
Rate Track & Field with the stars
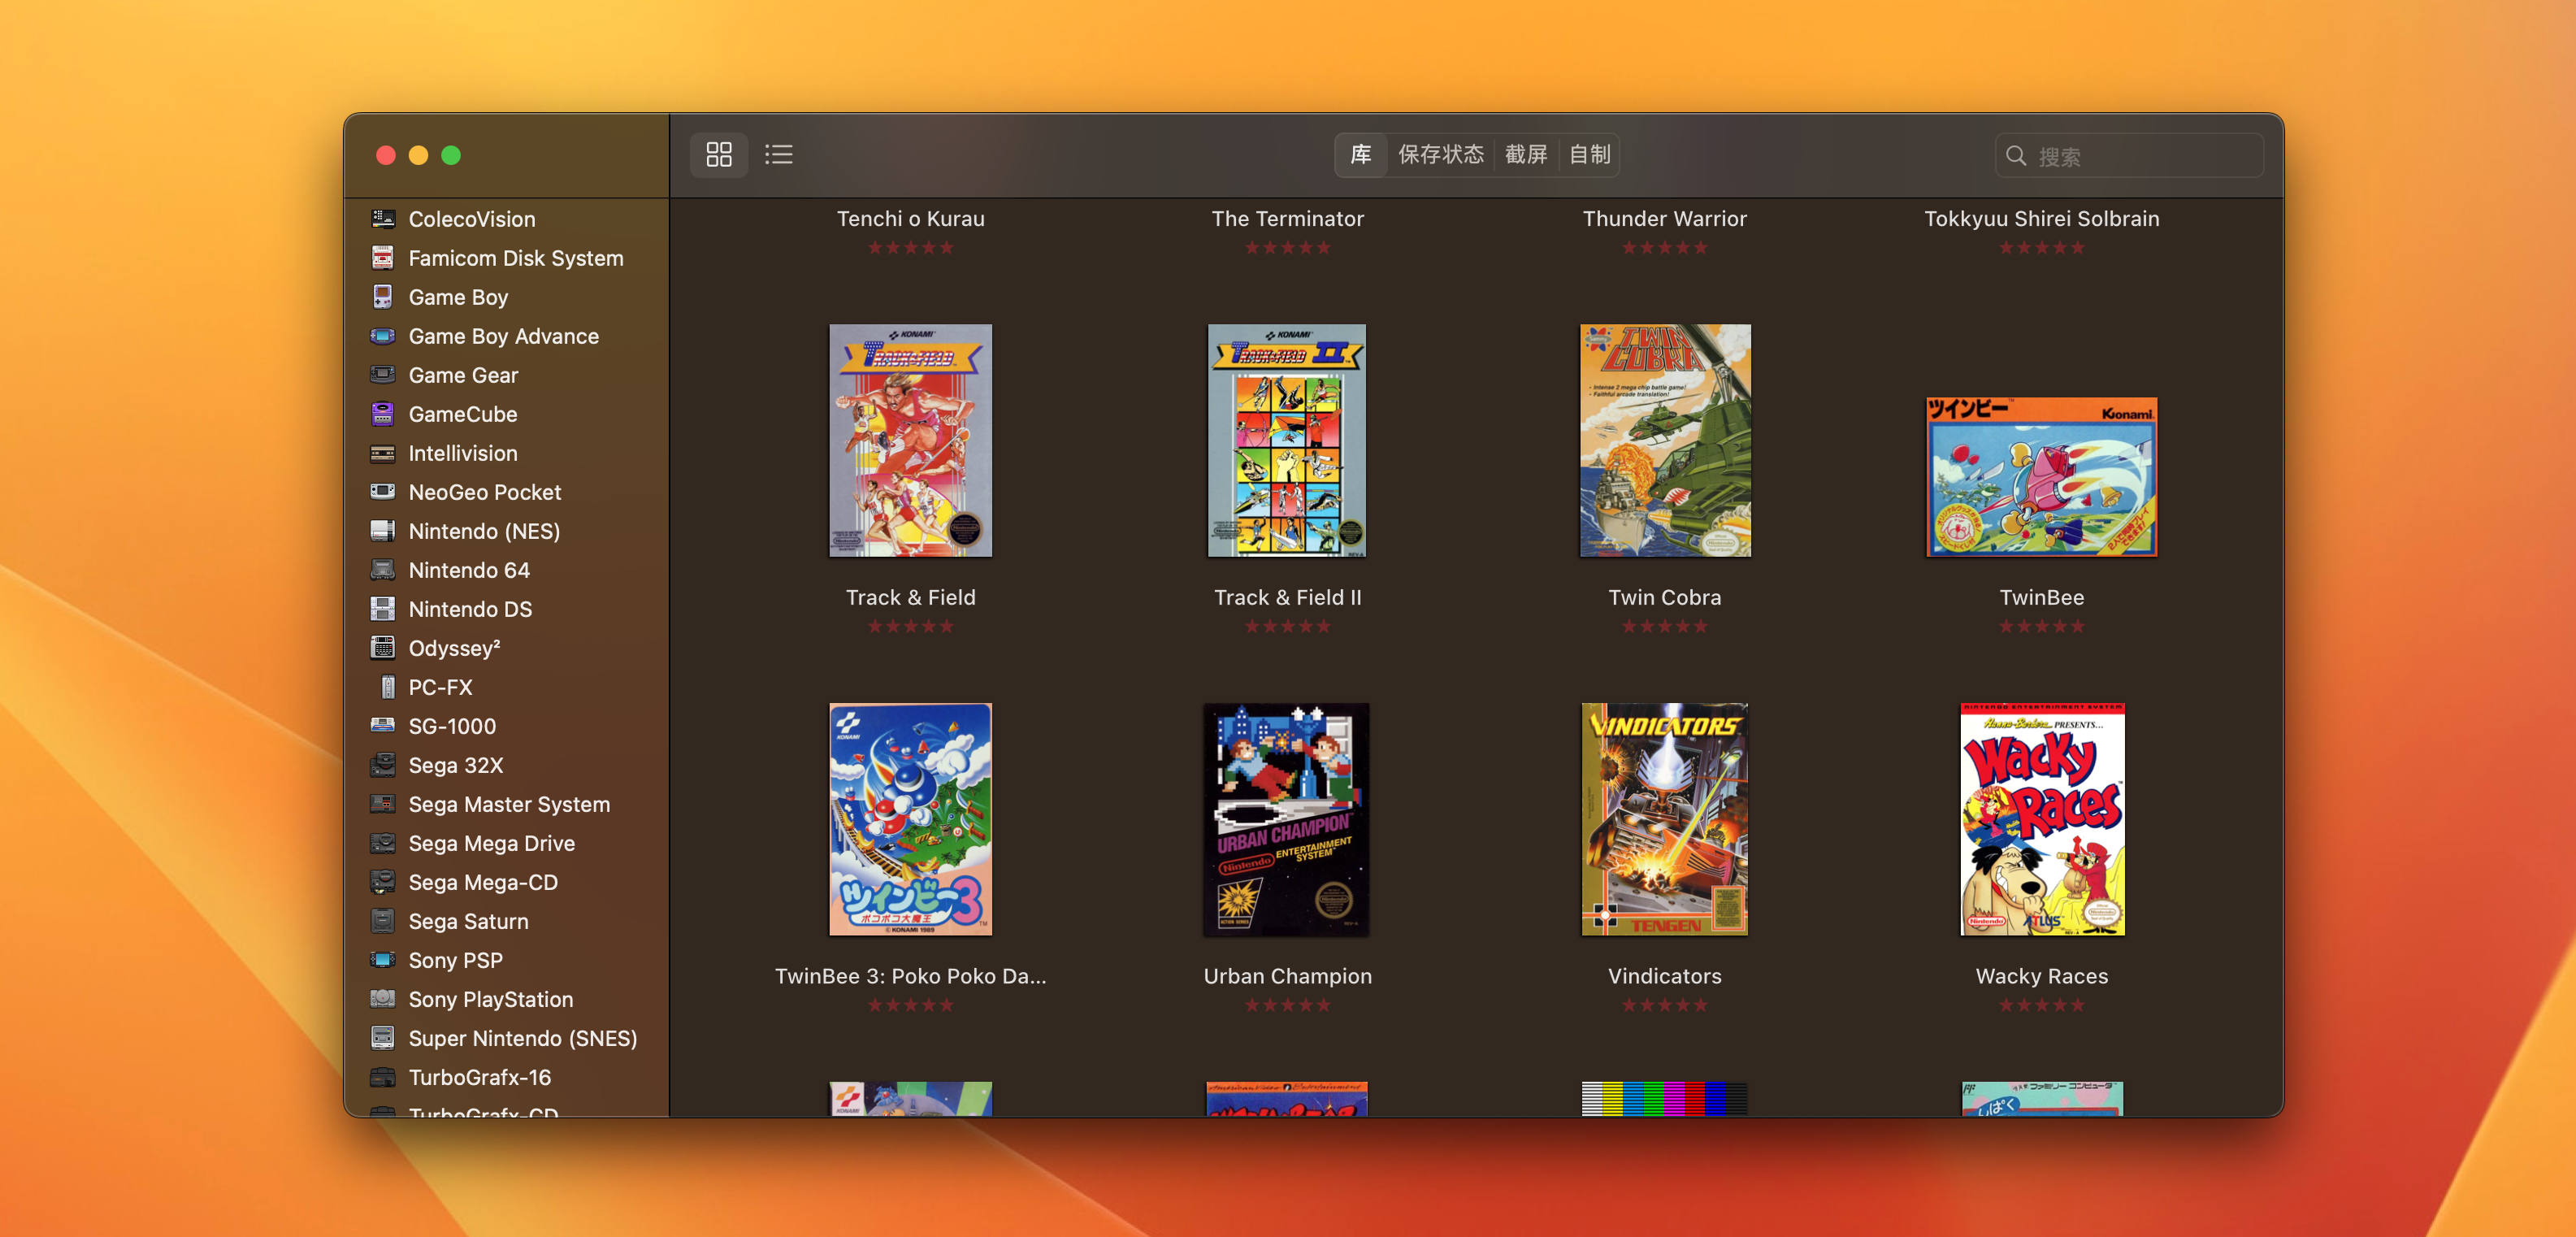(910, 627)
